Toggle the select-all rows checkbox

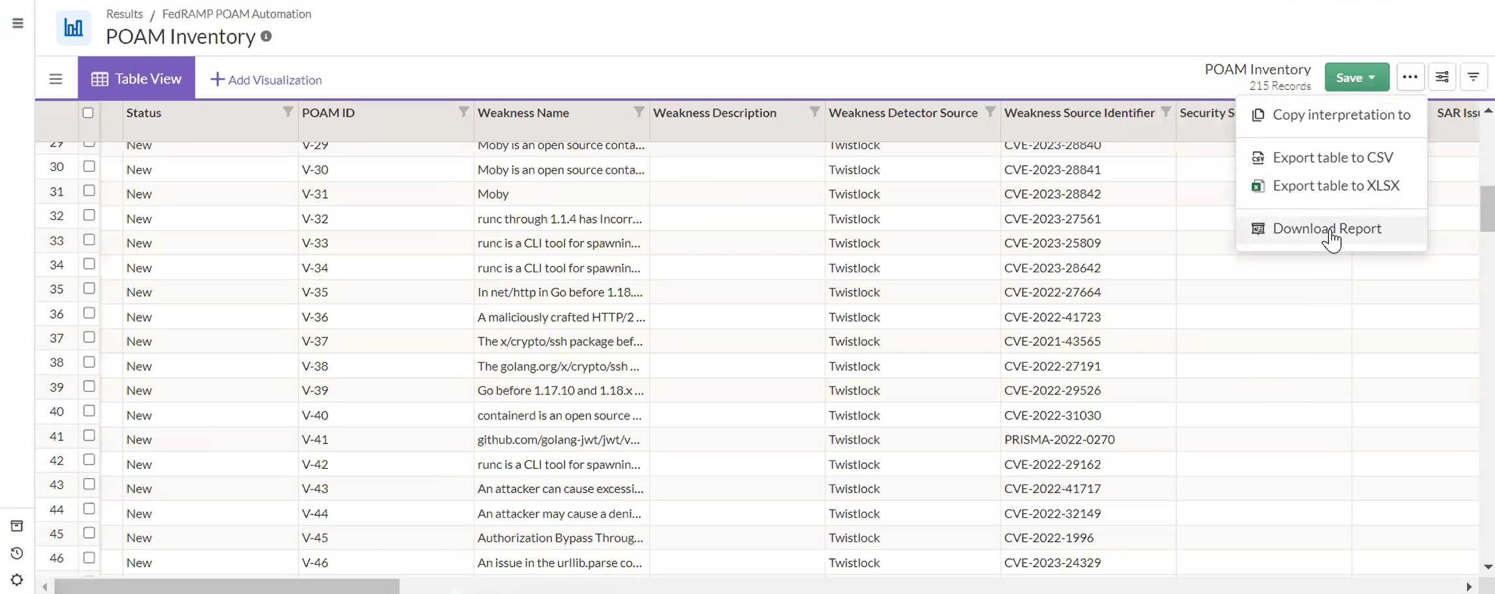(89, 113)
